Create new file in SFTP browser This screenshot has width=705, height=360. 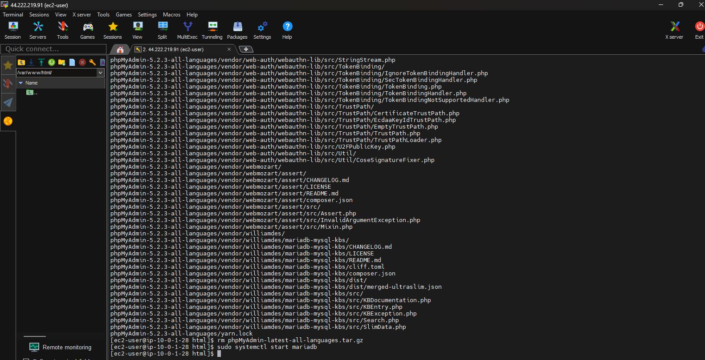coord(72,62)
